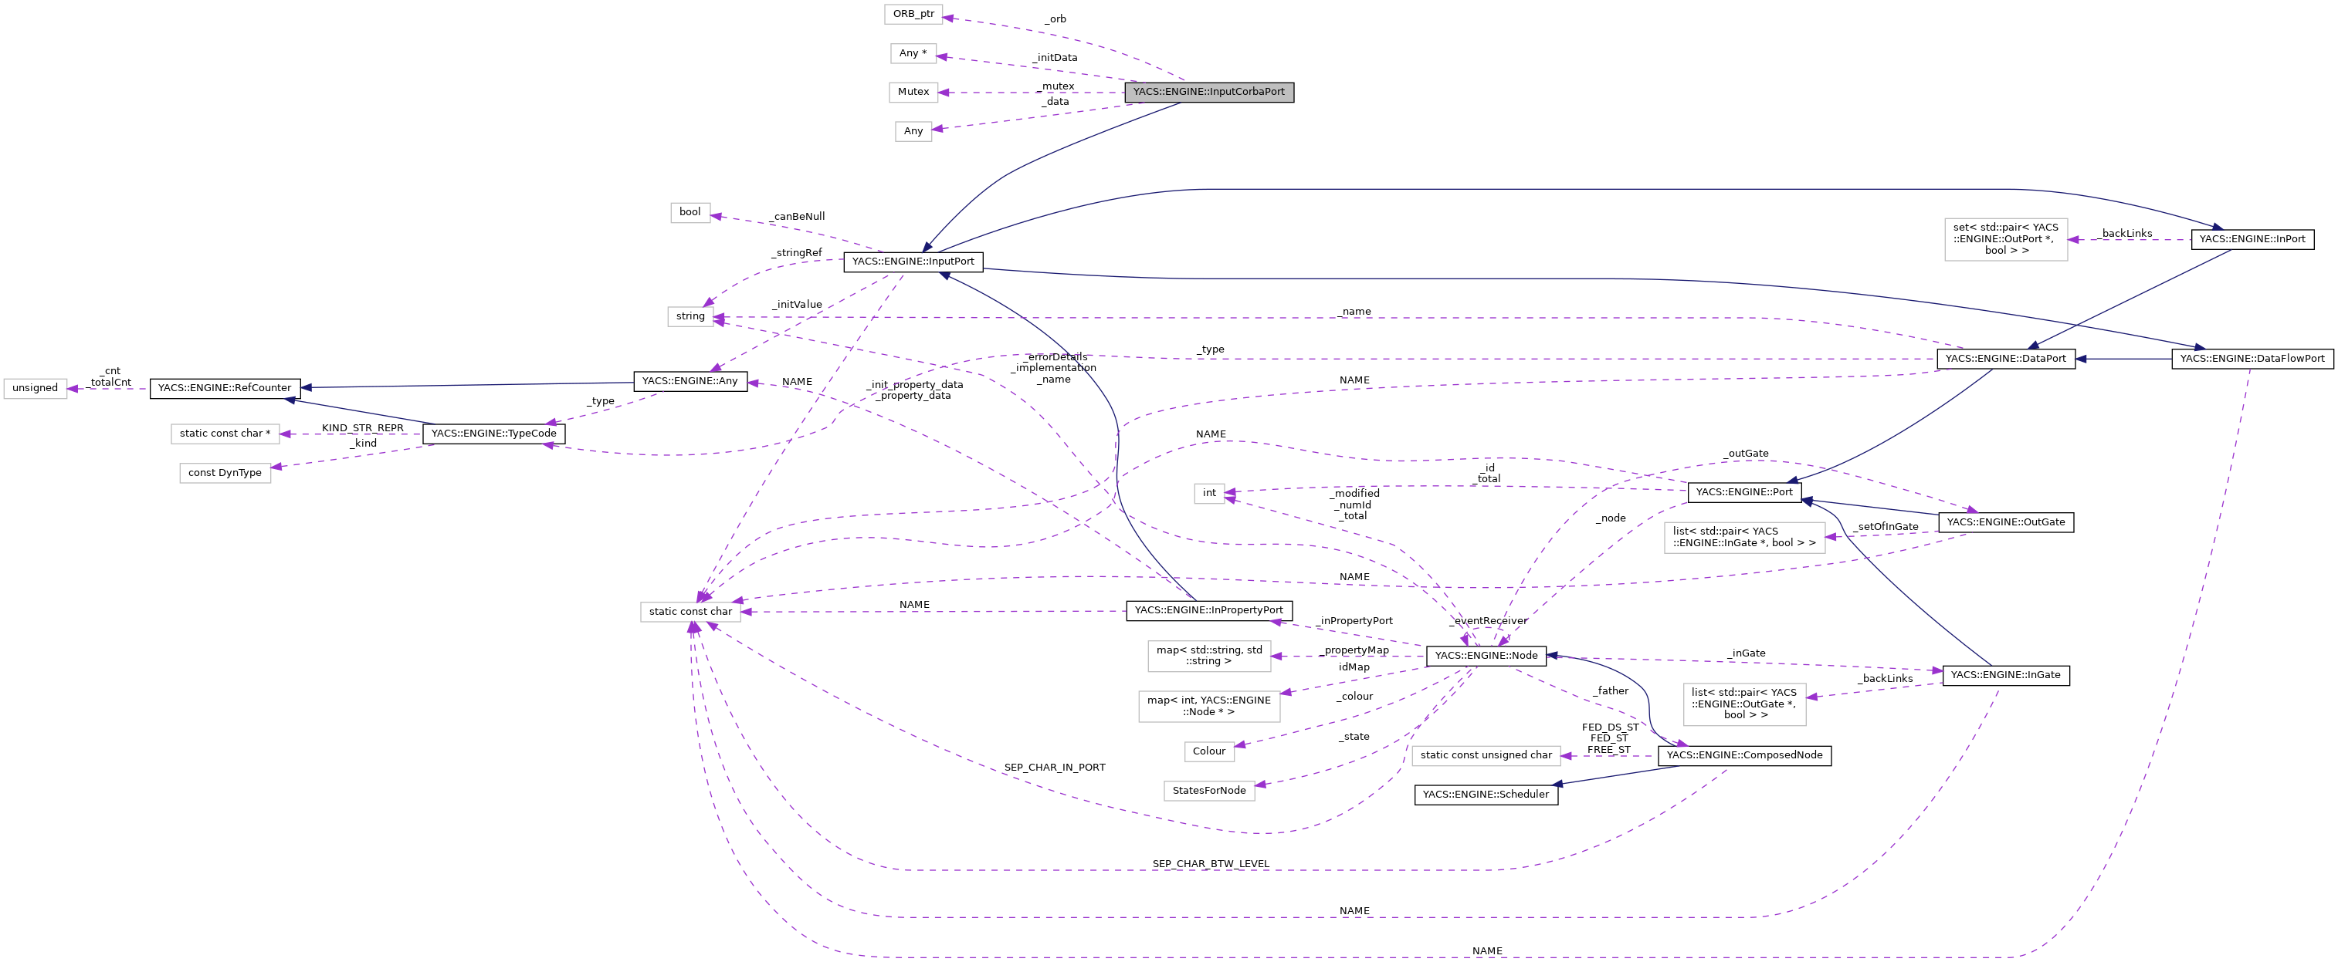The width and height of the screenshot is (2338, 962).
Task: Open the YACS::ENGINE::Port class node
Action: point(1743,492)
